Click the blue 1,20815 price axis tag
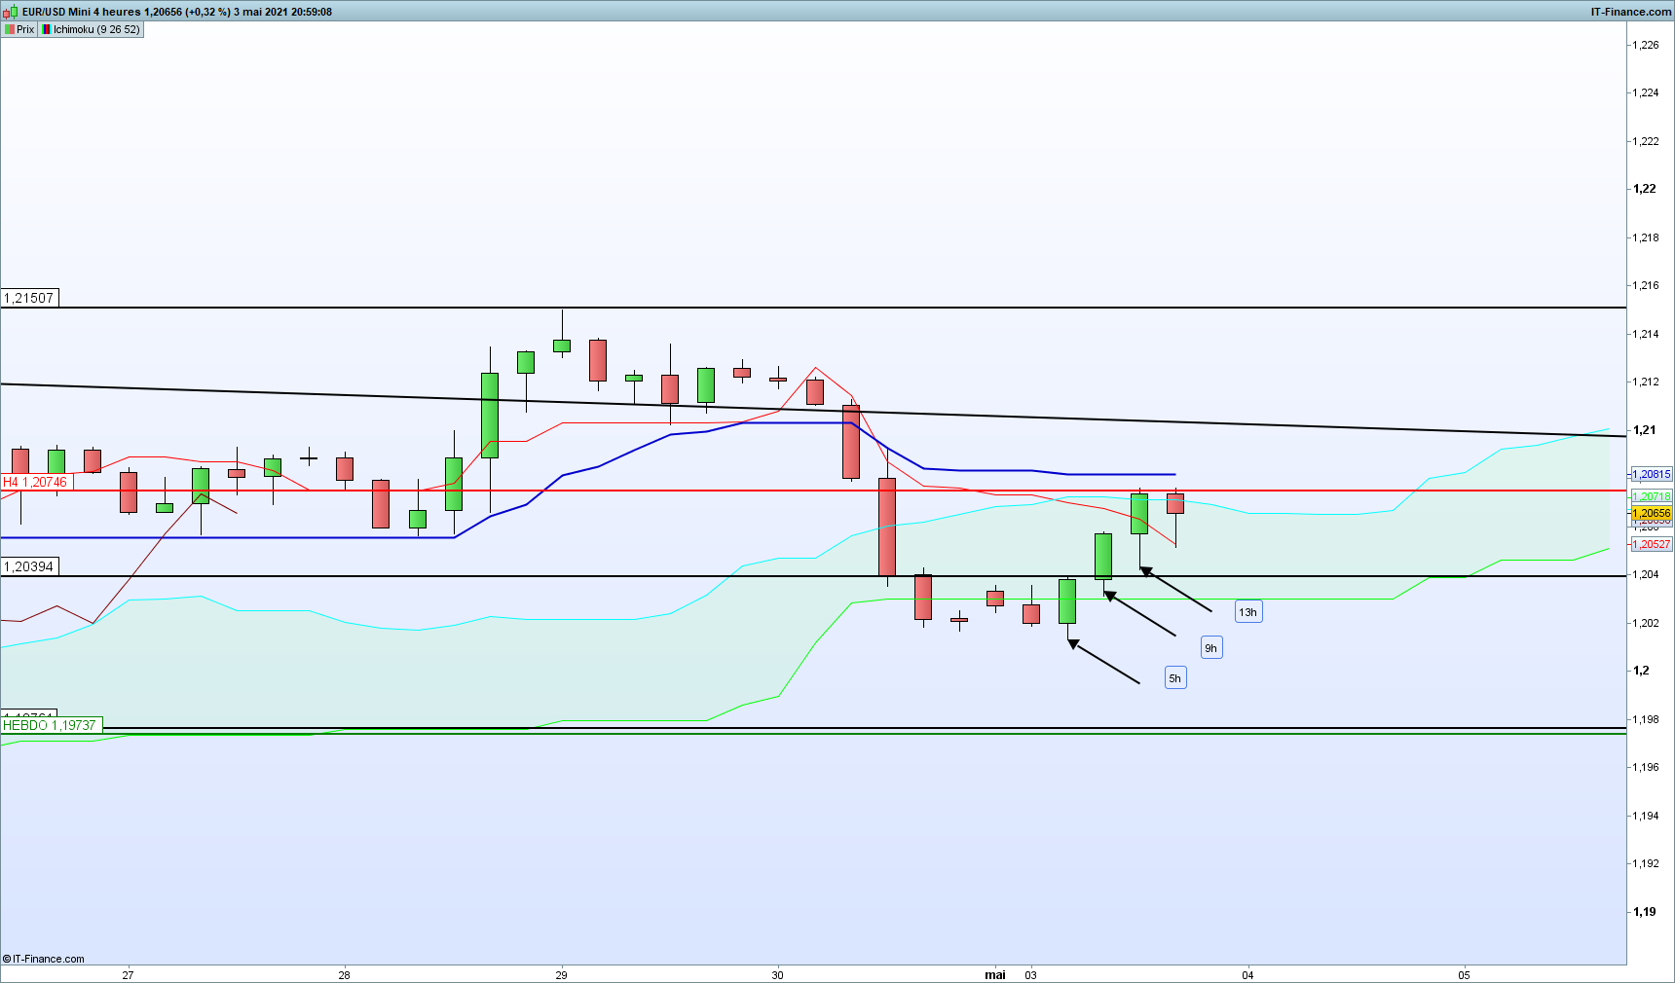The width and height of the screenshot is (1675, 983). pos(1652,474)
